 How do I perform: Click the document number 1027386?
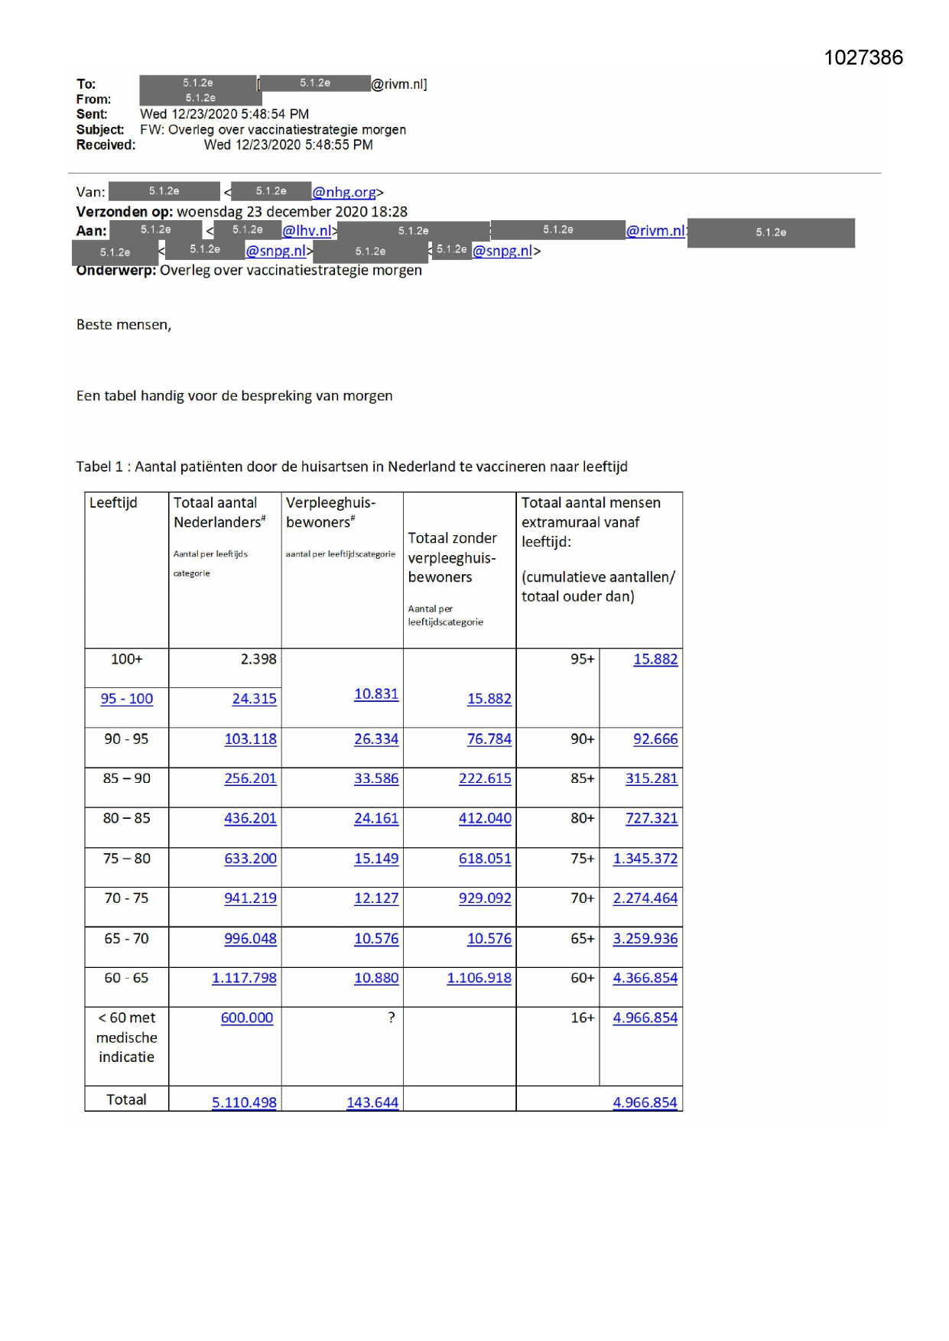click(863, 58)
